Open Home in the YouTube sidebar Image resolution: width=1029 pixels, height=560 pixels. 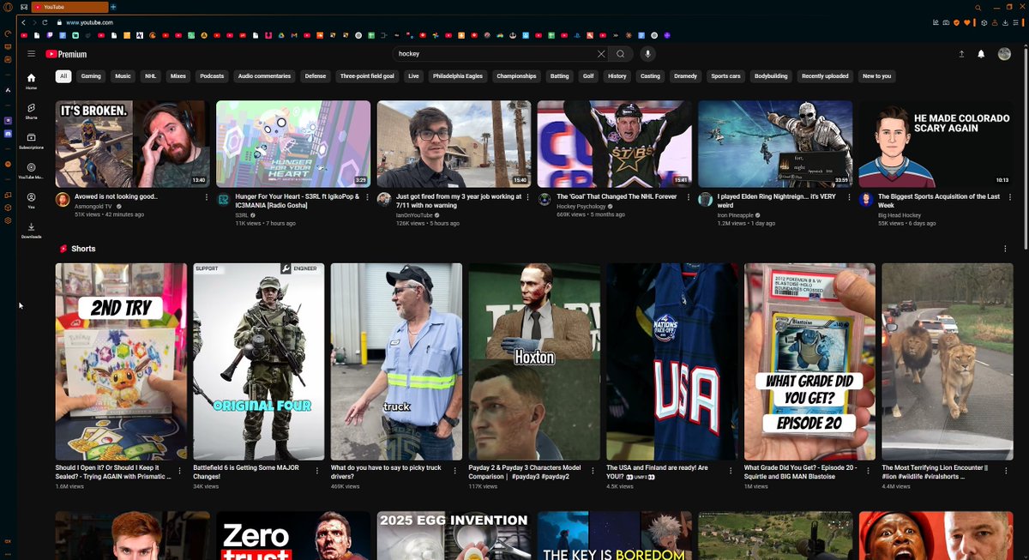31,81
